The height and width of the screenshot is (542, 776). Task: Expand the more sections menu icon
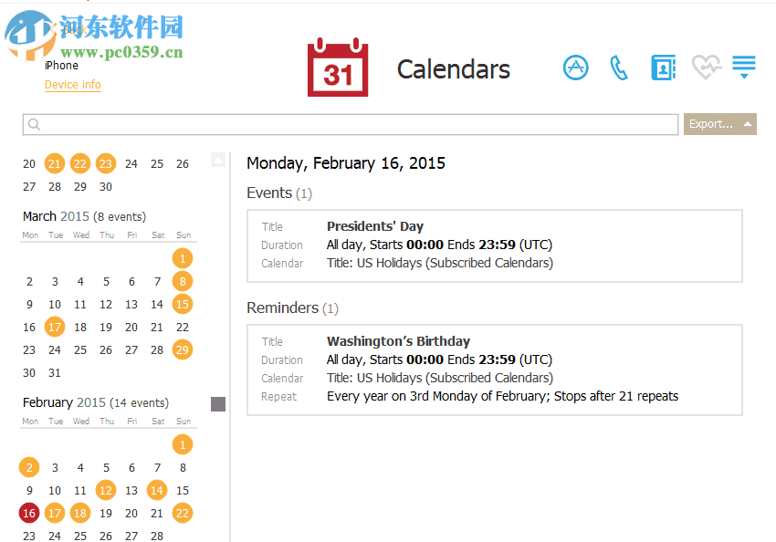tap(744, 68)
